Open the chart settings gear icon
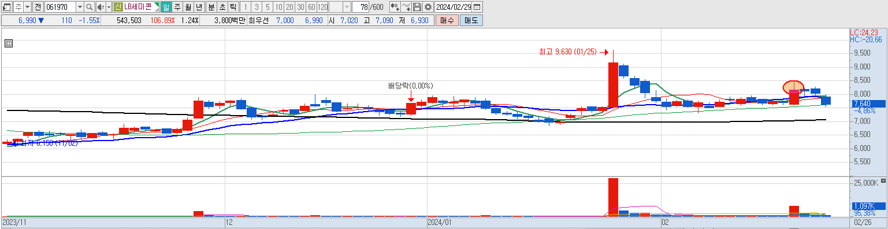This screenshot has height=229, width=888. (428, 7)
